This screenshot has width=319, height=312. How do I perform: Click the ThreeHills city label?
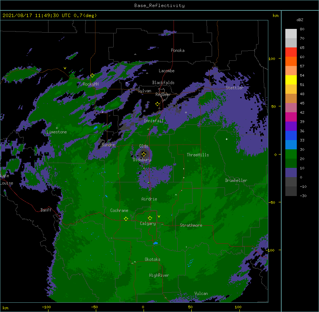click(x=198, y=155)
